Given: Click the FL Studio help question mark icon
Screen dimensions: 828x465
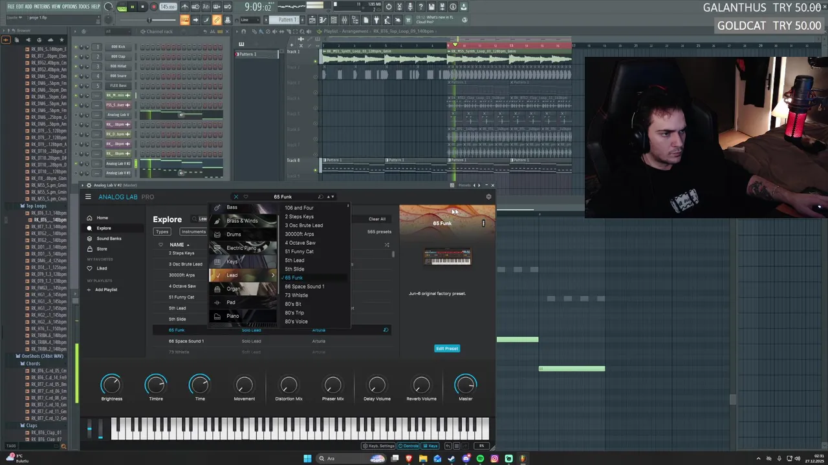Looking at the screenshot, I should 420,7.
